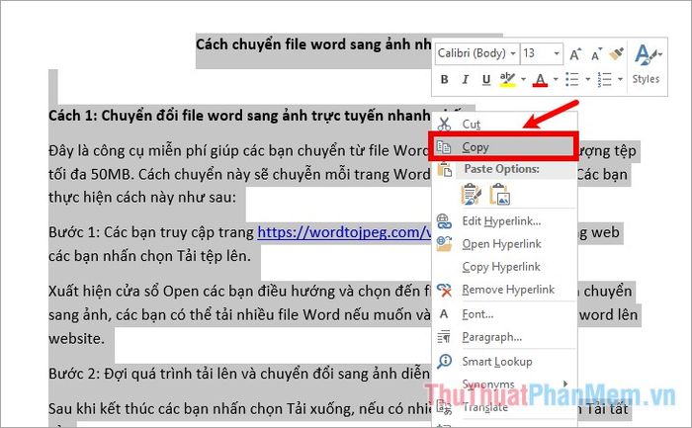Expand the numbering library dropdown

pos(621,79)
